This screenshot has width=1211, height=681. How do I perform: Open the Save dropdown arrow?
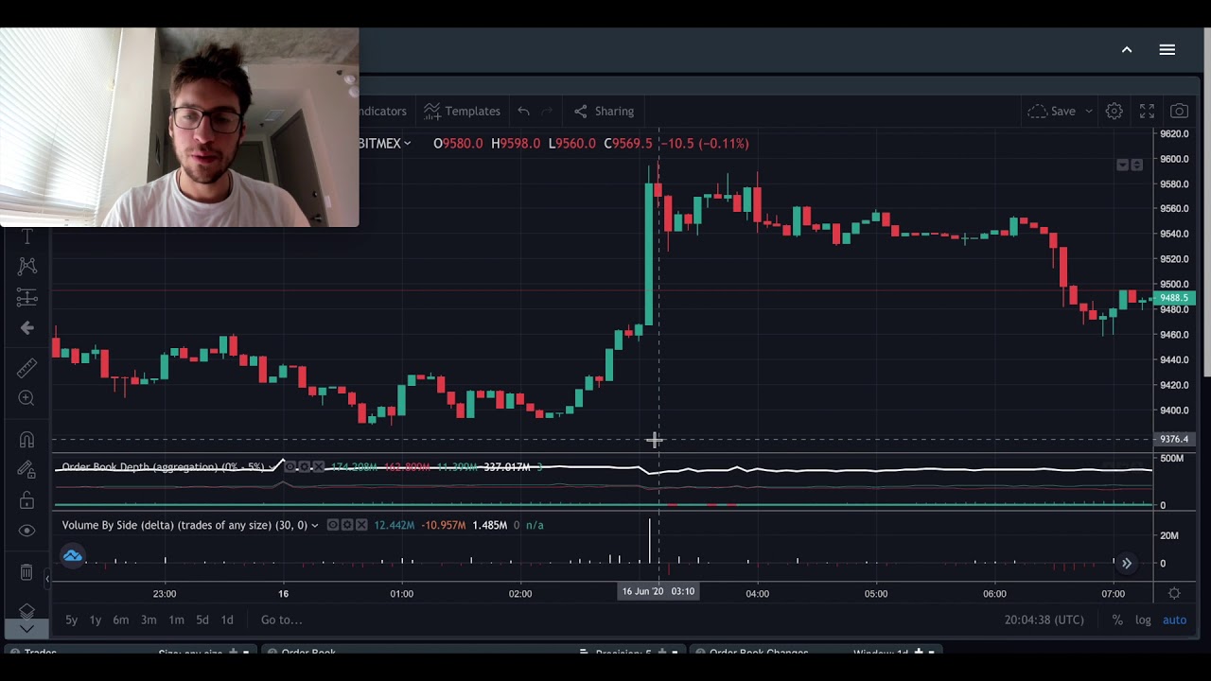[1088, 111]
